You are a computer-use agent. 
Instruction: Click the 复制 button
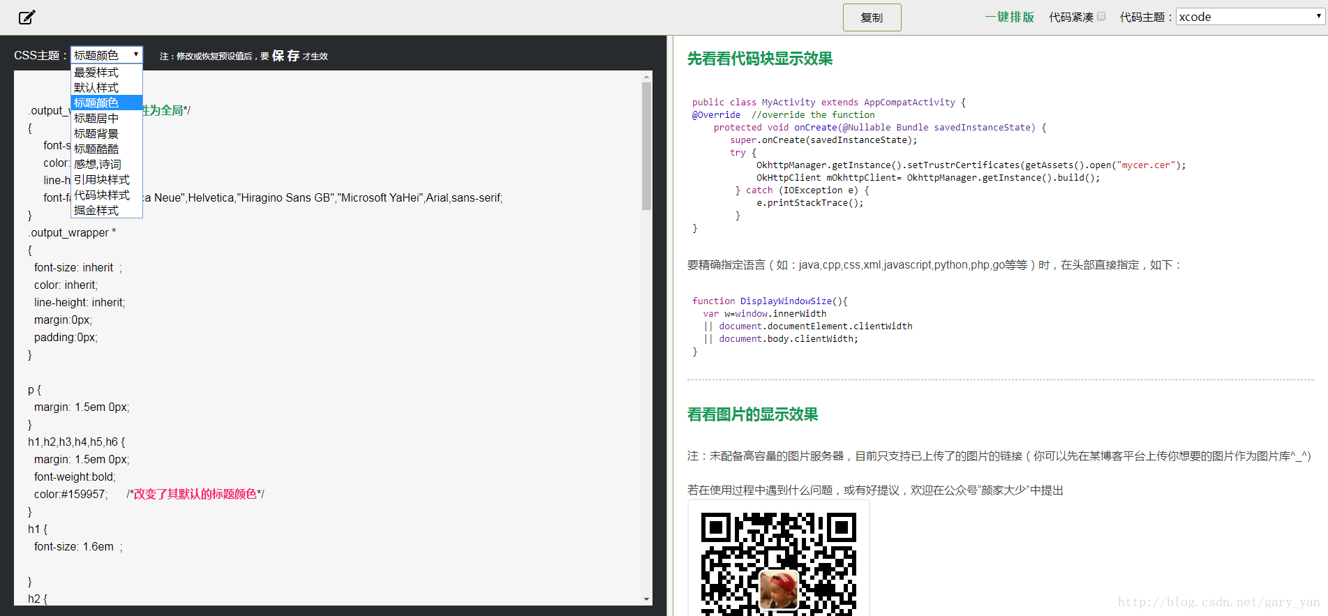(x=872, y=17)
